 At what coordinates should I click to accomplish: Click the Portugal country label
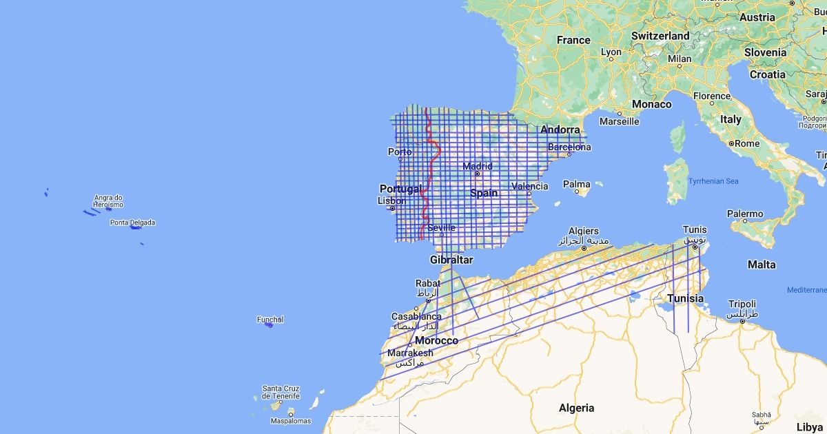click(400, 189)
